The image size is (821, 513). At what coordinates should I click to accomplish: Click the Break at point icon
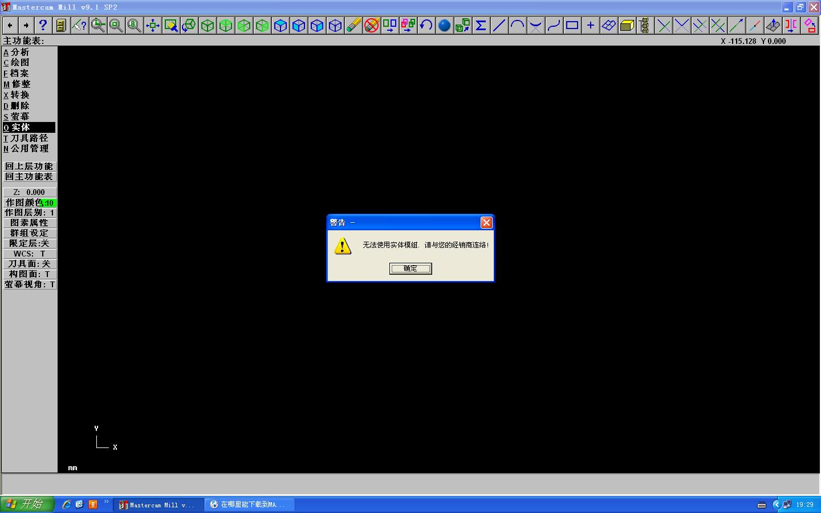(755, 25)
